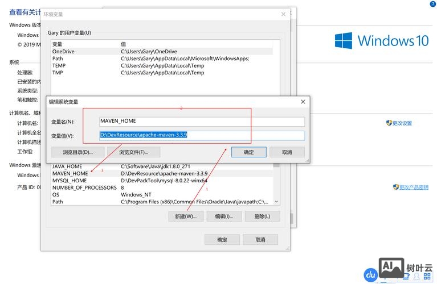Close the 编辑系统变量 dialog with X
The height and width of the screenshot is (284, 437).
[x=304, y=102]
